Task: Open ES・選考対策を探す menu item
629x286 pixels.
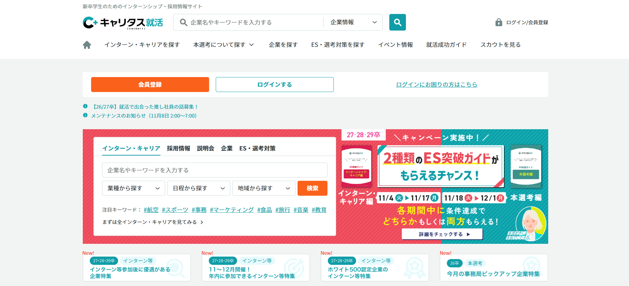Action: pos(338,45)
